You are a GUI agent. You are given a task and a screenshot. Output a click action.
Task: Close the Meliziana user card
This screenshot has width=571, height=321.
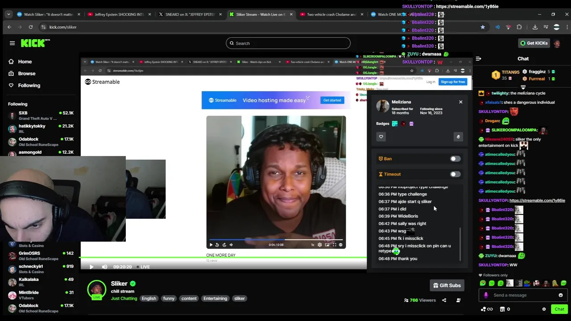461,102
